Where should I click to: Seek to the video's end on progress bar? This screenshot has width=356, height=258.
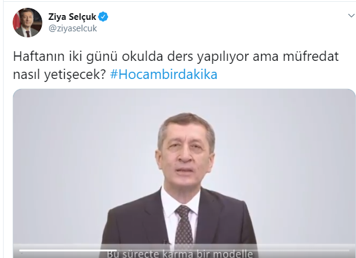pos(349,250)
